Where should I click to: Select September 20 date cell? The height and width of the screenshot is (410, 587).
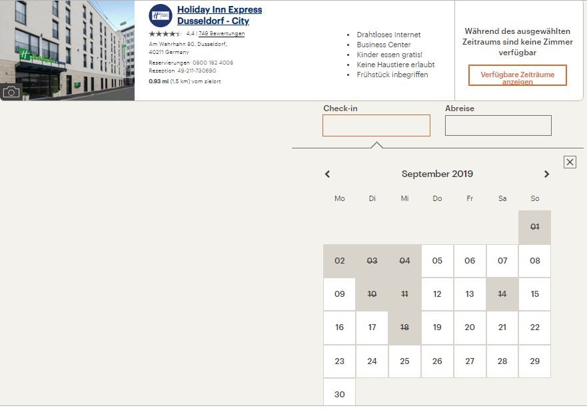click(470, 327)
